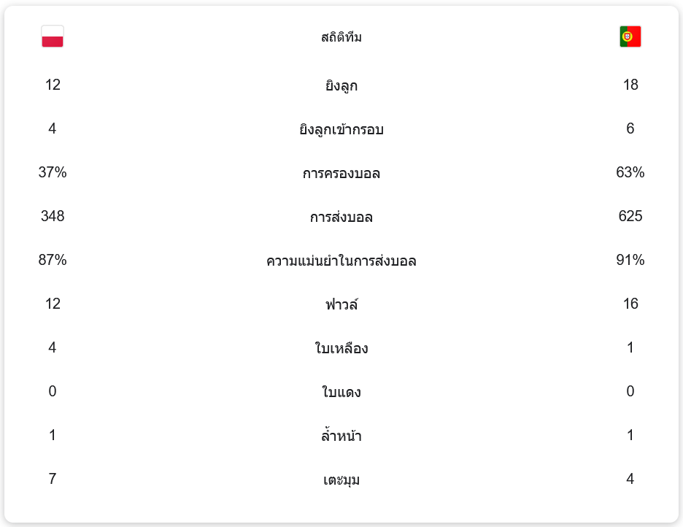
Task: Select Portugal's 16 fouls value
Action: 630,304
